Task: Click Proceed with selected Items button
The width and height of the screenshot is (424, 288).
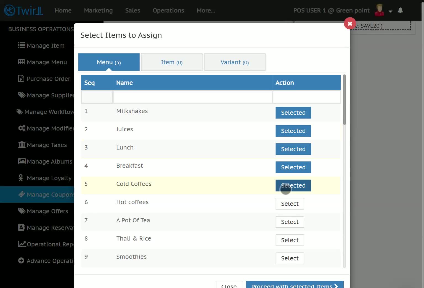Action: 295,285
